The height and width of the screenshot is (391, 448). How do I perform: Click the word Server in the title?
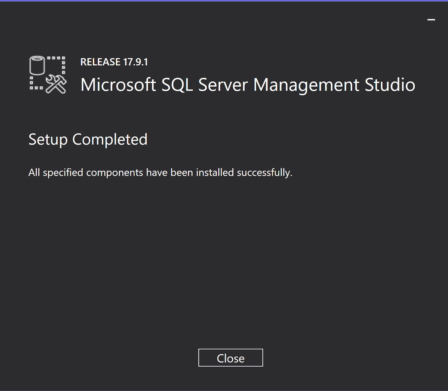(223, 85)
